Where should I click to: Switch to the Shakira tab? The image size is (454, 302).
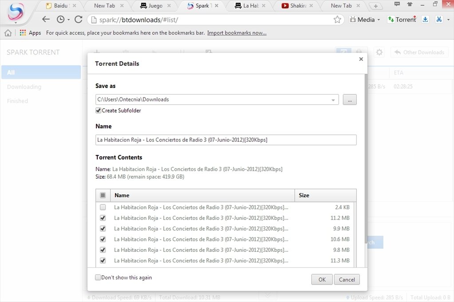[x=297, y=5]
